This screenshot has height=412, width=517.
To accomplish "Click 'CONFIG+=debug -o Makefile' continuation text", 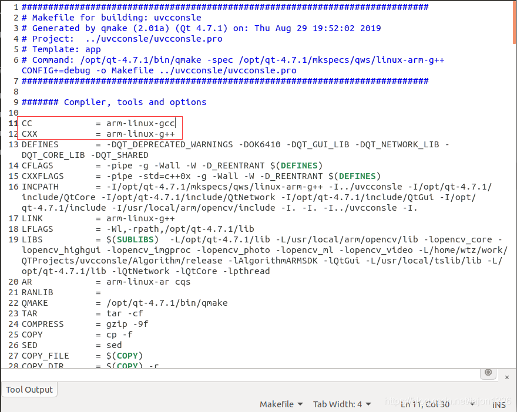I will (x=88, y=70).
